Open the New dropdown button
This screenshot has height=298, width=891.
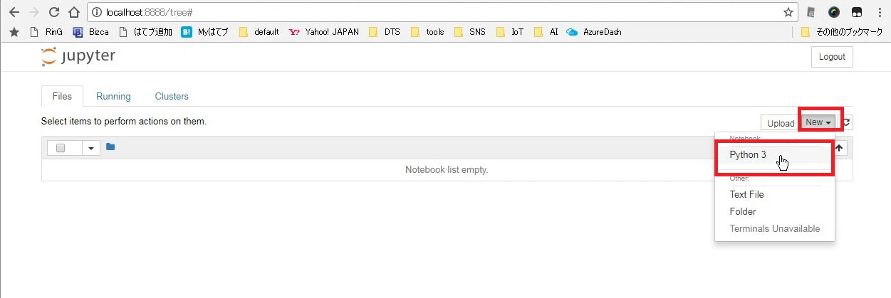818,122
